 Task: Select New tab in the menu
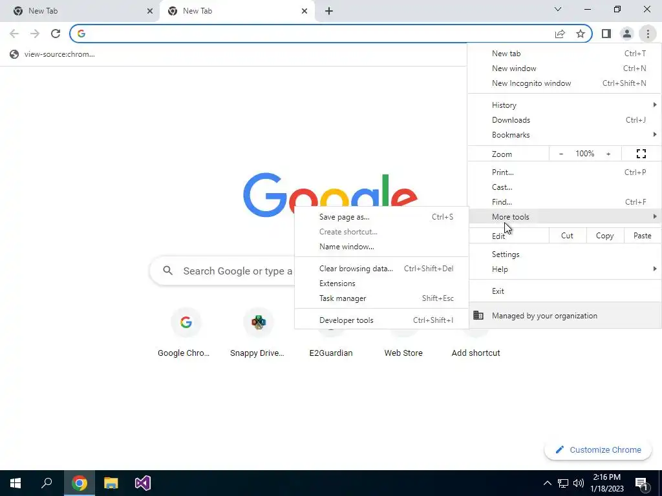tap(564, 54)
